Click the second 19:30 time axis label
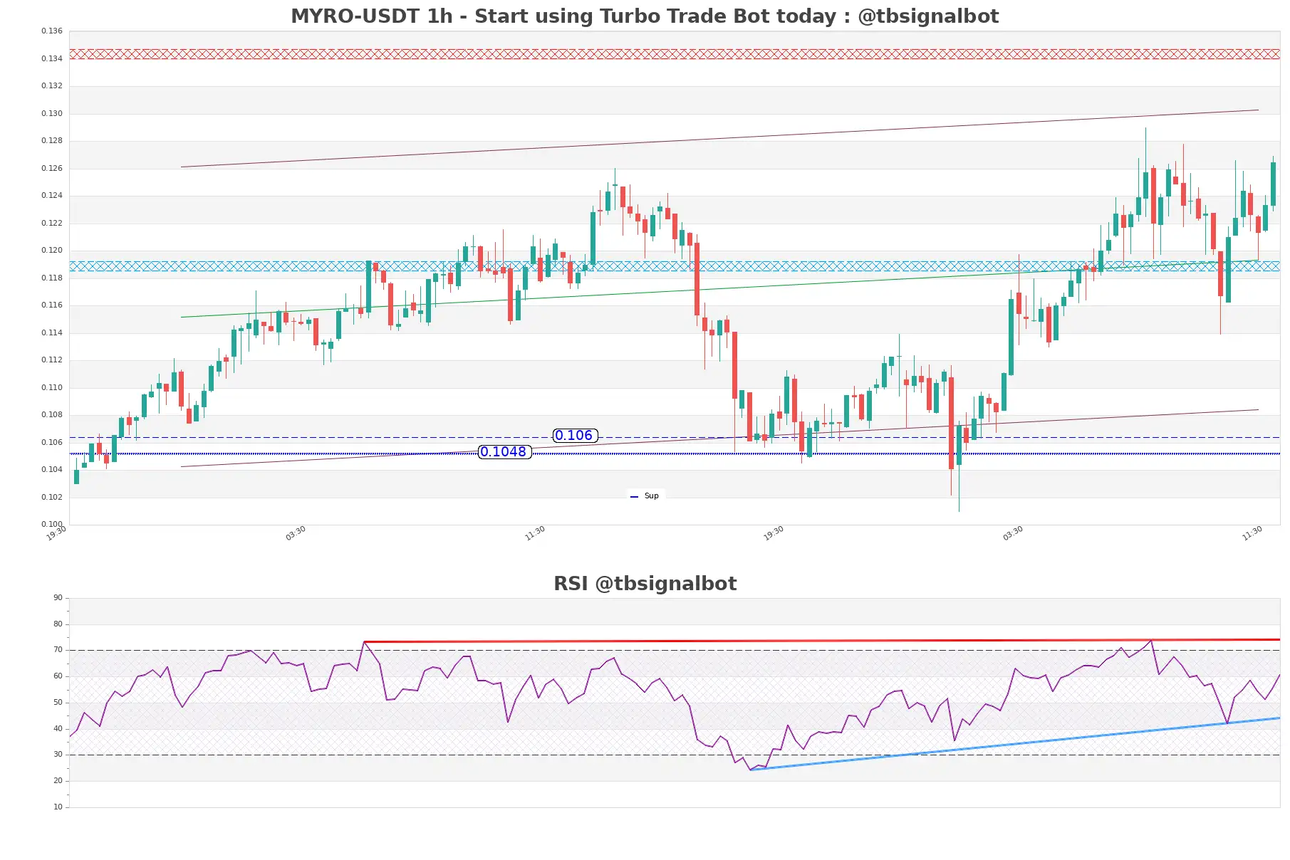The width and height of the screenshot is (1290, 860). point(774,533)
